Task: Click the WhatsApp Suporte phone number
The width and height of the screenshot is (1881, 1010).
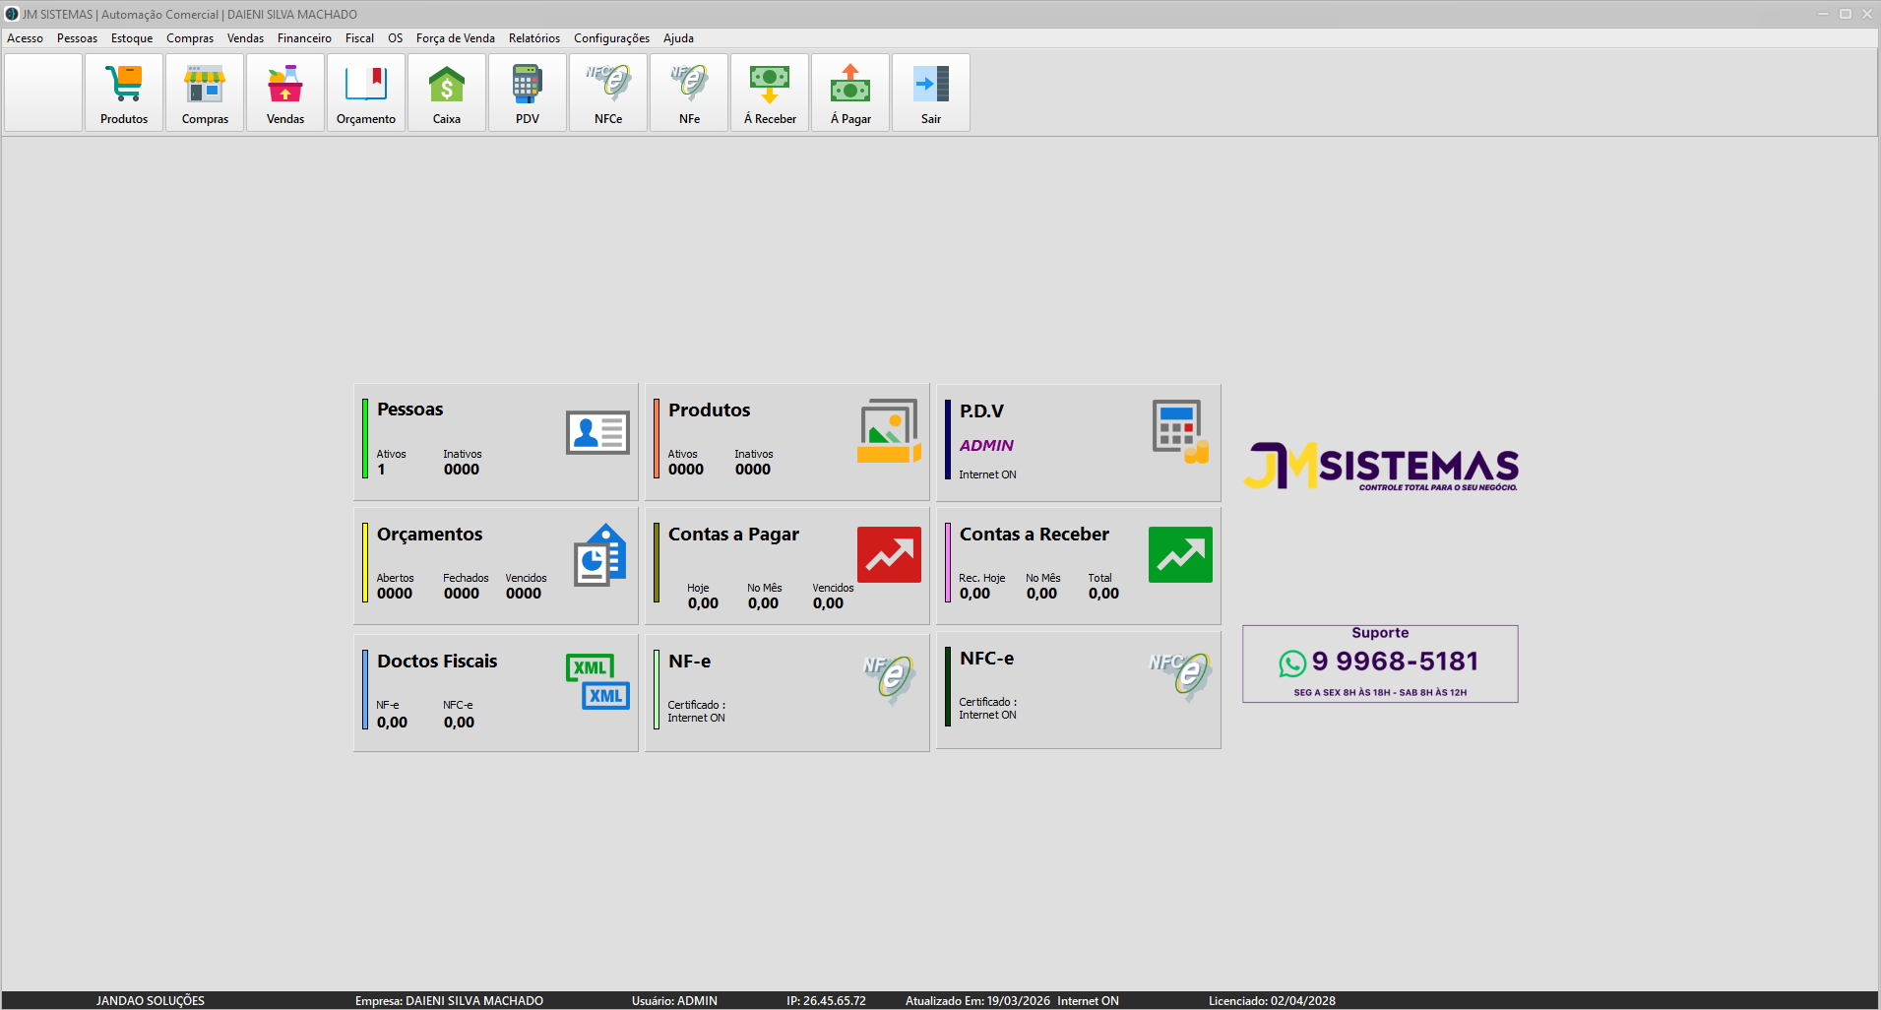Action: (x=1394, y=662)
